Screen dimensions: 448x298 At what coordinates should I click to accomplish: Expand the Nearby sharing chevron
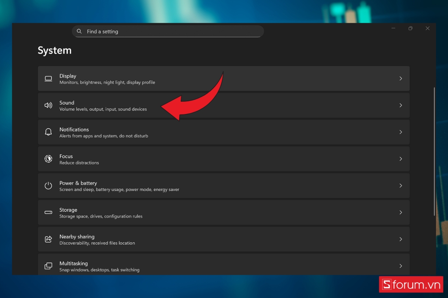[x=401, y=239]
